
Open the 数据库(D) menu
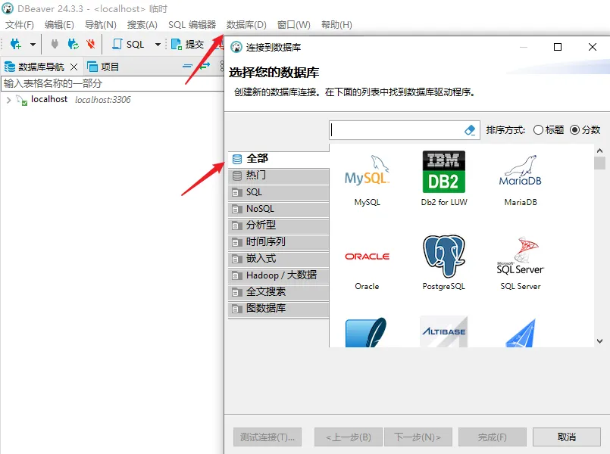coord(246,25)
